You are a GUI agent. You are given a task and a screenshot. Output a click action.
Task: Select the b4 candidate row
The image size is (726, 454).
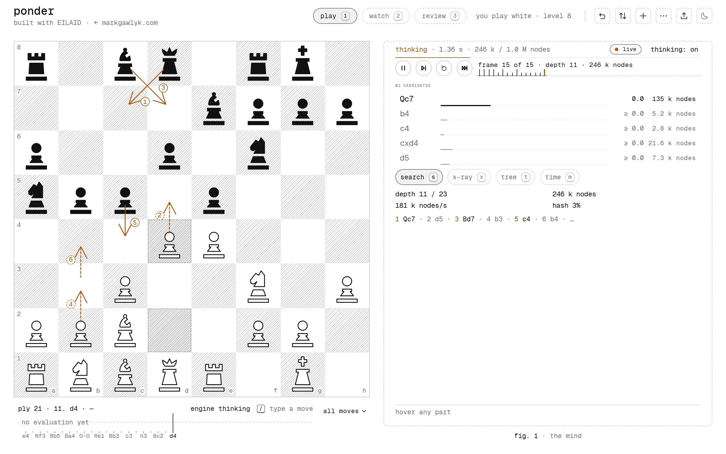click(x=548, y=114)
